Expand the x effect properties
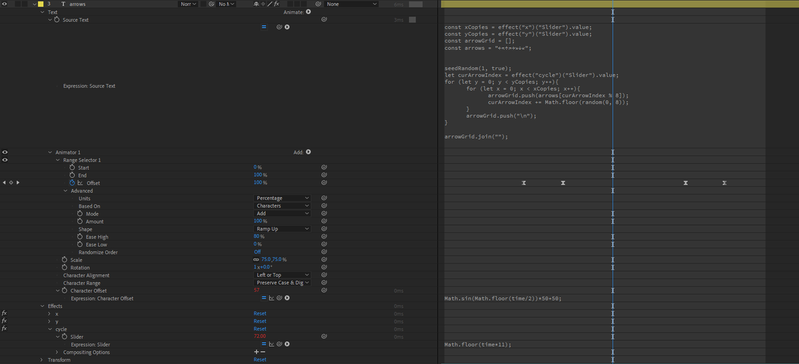Viewport: 799px width, 364px height. tap(50, 313)
